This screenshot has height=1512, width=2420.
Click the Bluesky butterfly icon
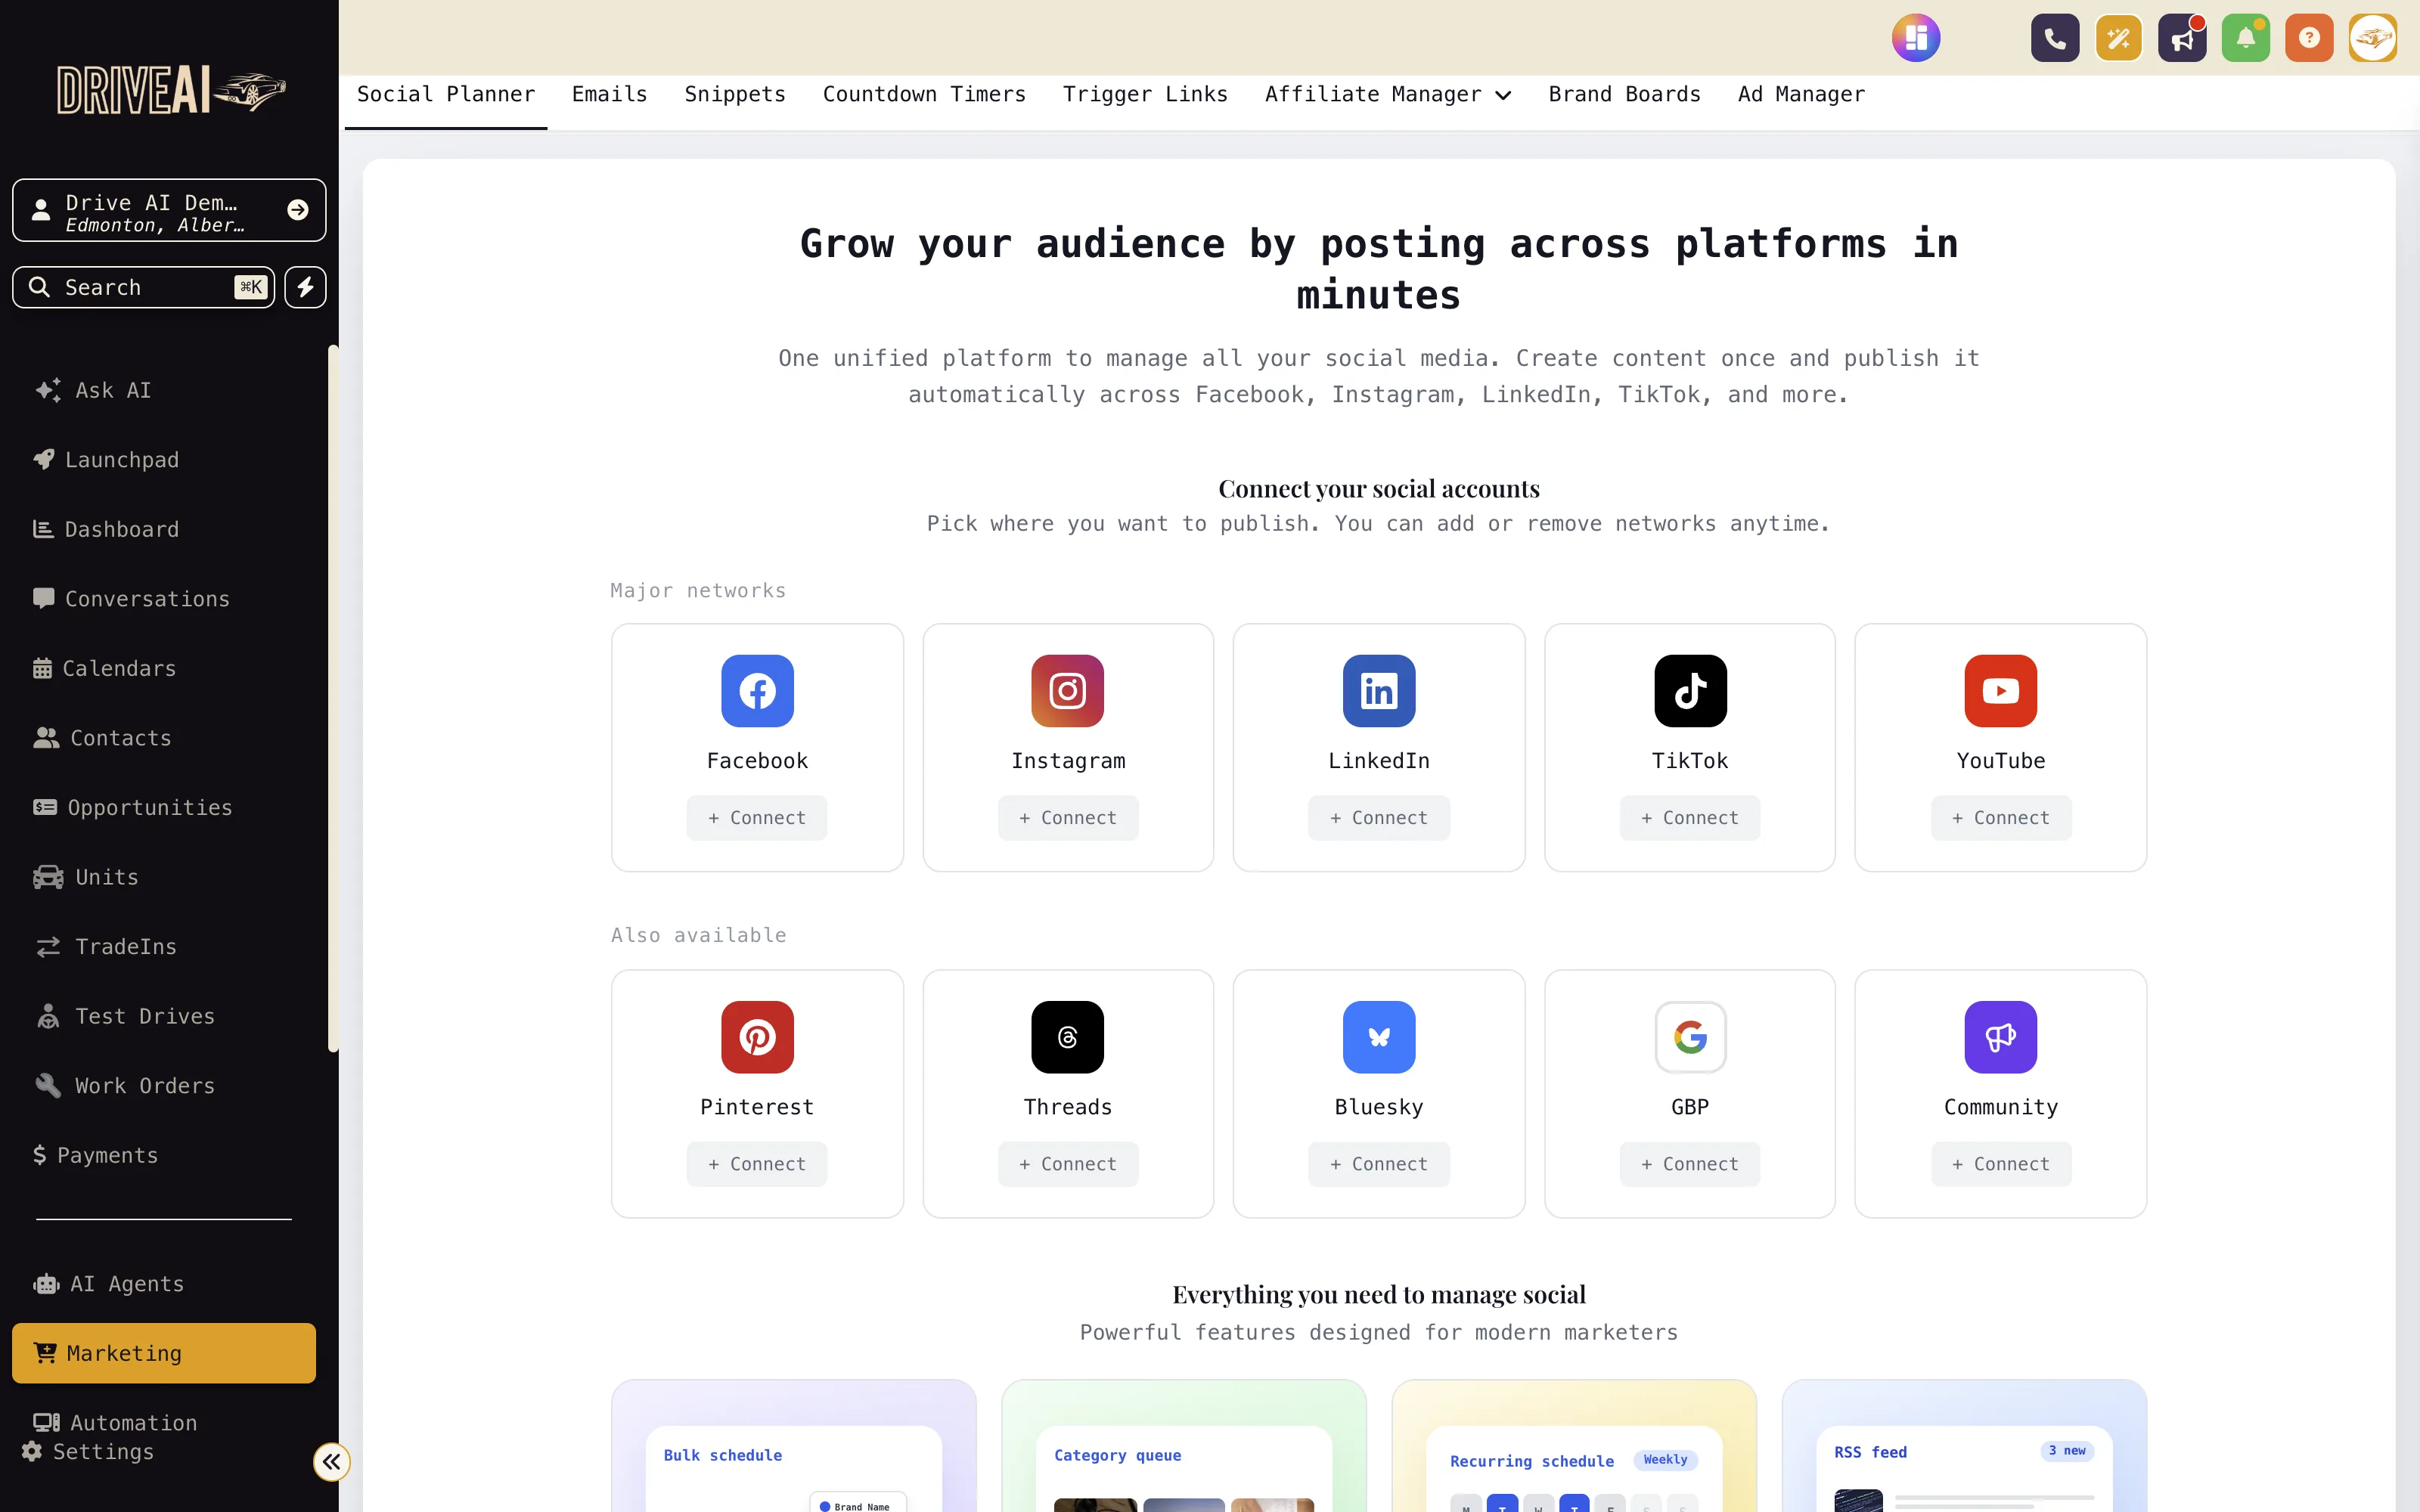[1379, 1037]
